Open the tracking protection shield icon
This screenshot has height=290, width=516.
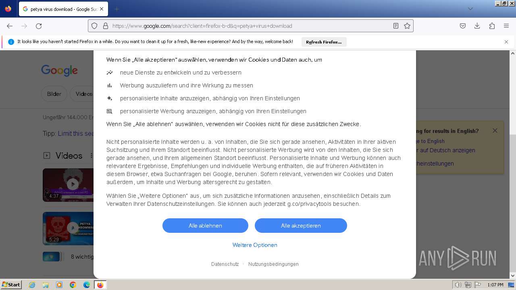click(x=94, y=26)
